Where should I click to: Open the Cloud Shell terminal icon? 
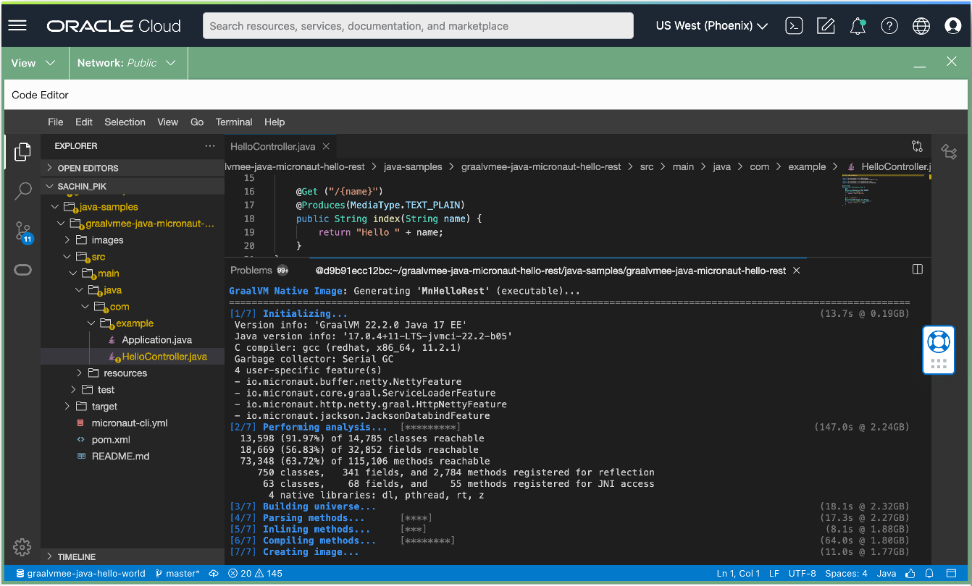click(x=794, y=25)
